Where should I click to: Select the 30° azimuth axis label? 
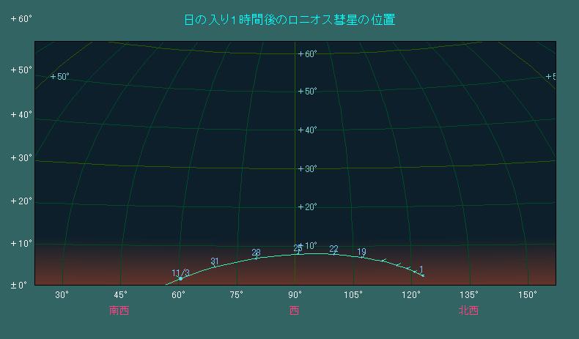(x=62, y=294)
